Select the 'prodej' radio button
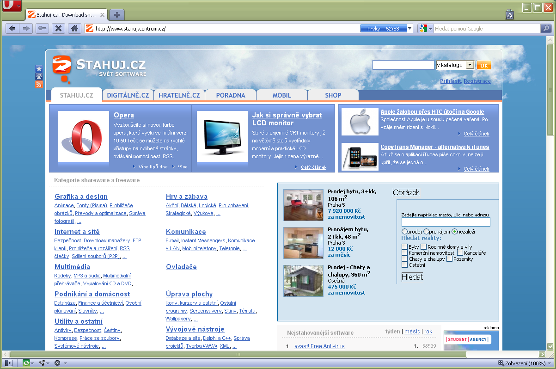The width and height of the screenshot is (556, 369). click(405, 231)
